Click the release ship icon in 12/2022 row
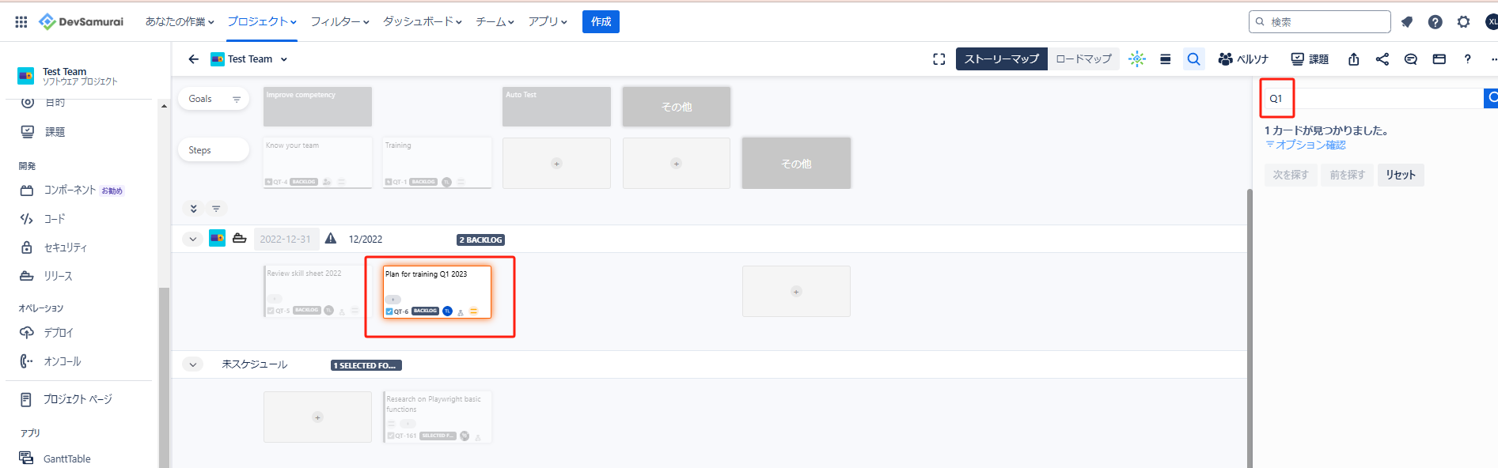The width and height of the screenshot is (1498, 468). click(239, 239)
